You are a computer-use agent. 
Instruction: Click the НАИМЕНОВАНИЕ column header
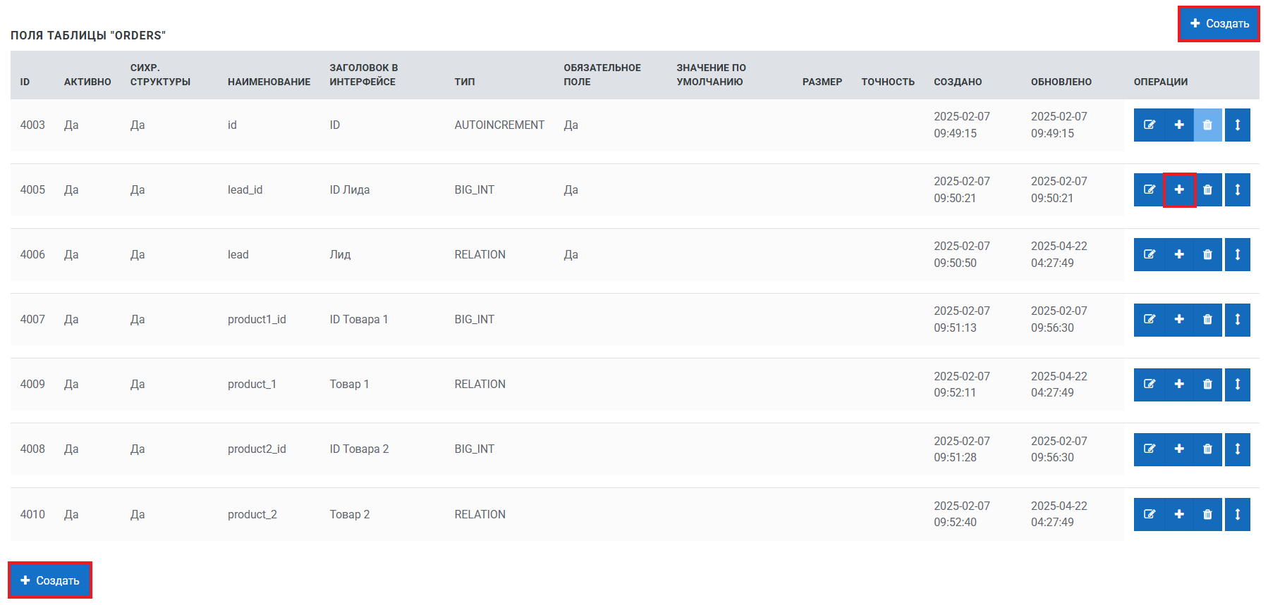coord(269,82)
